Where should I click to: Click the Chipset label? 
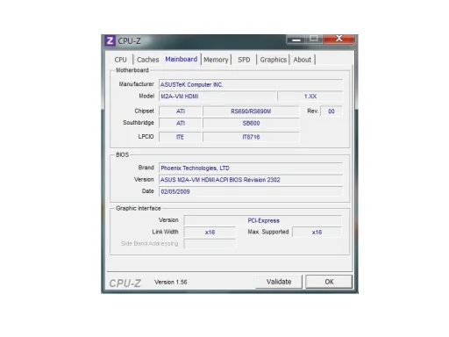144,111
